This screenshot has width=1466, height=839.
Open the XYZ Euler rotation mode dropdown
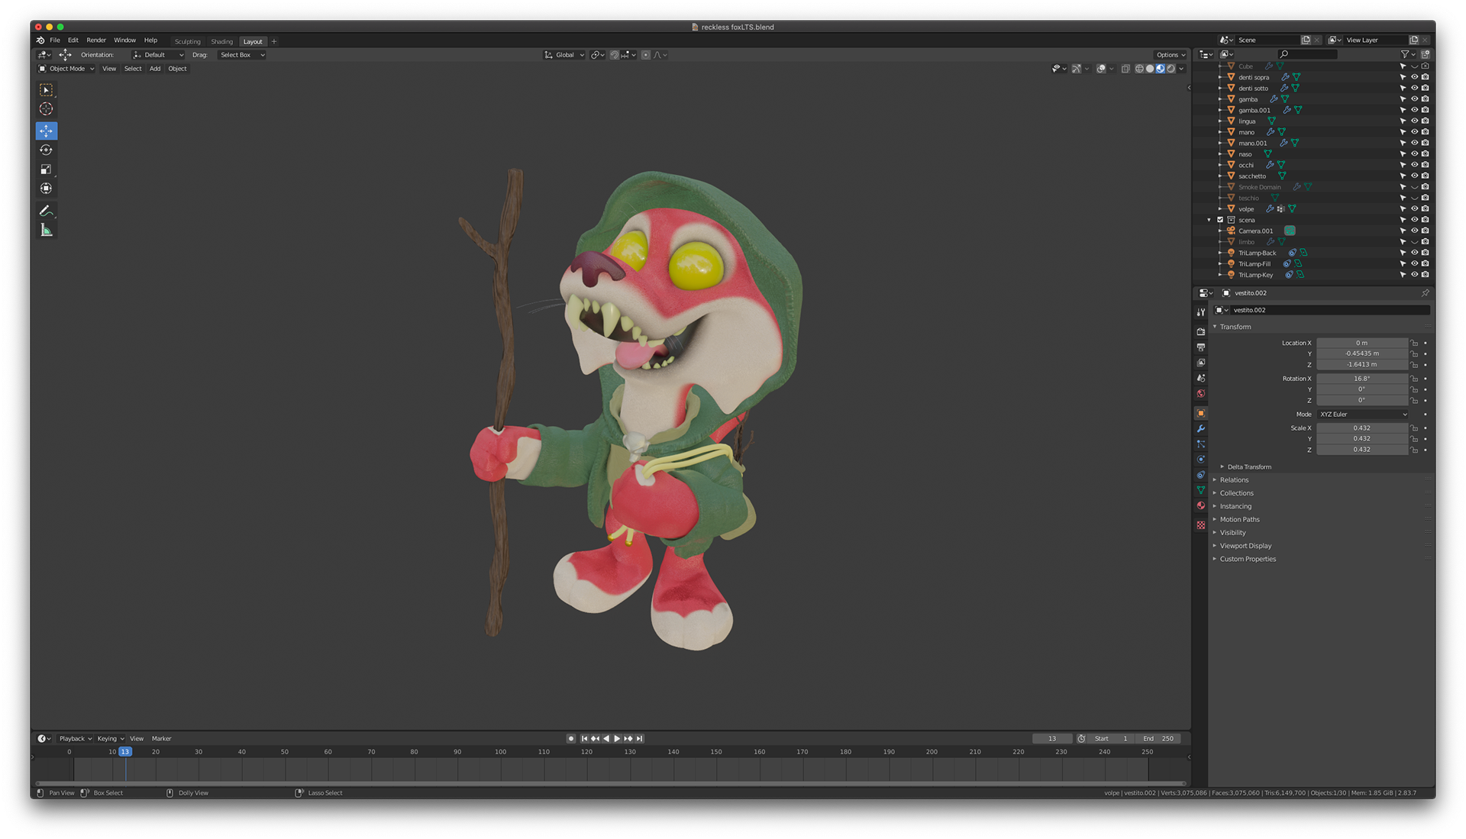[x=1363, y=415]
